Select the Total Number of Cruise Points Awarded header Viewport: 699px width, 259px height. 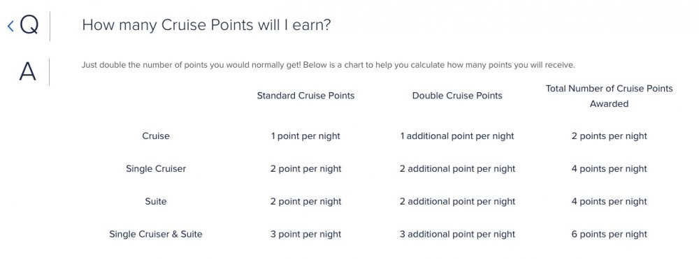(609, 96)
